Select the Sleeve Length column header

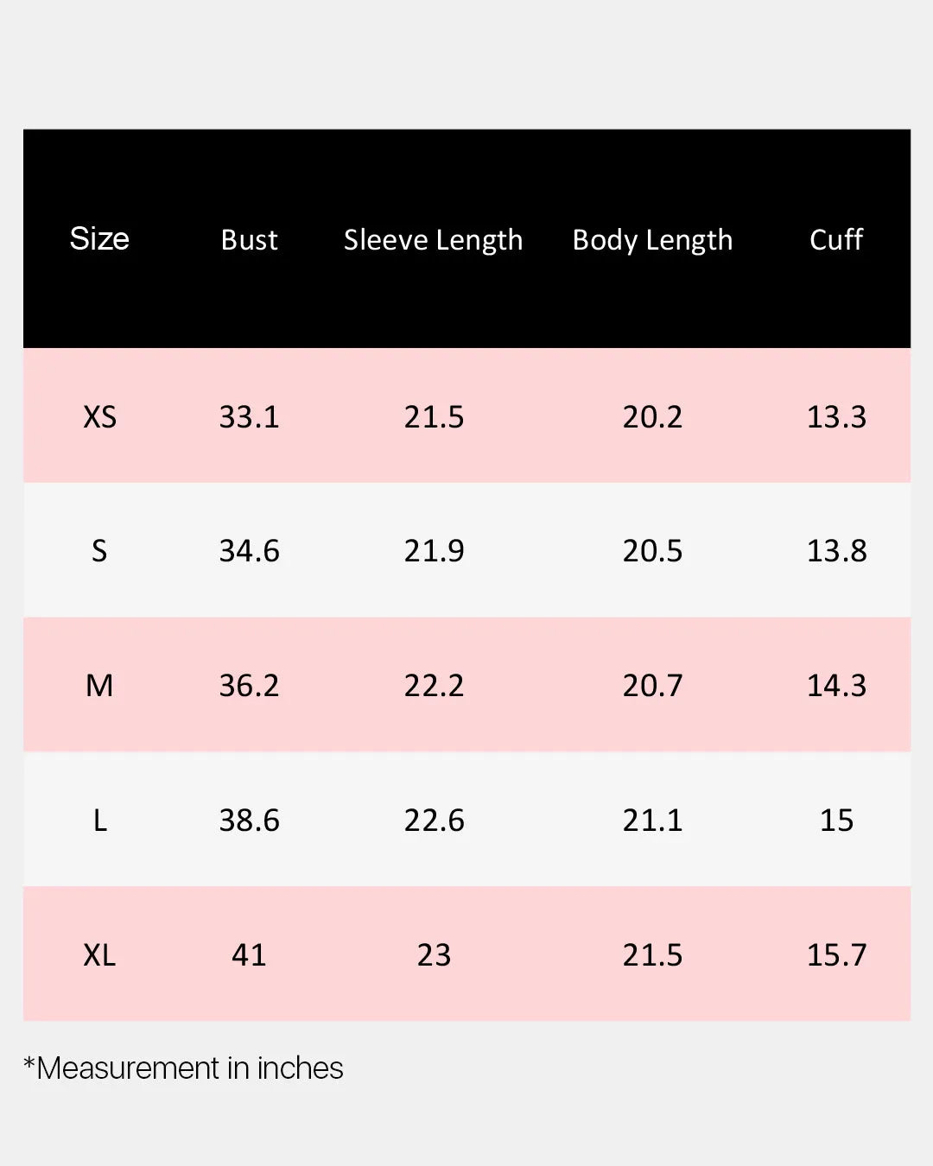(x=433, y=239)
